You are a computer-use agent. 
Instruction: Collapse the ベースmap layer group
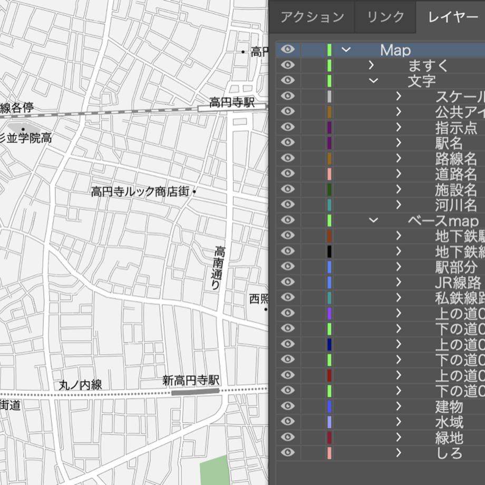coord(373,220)
